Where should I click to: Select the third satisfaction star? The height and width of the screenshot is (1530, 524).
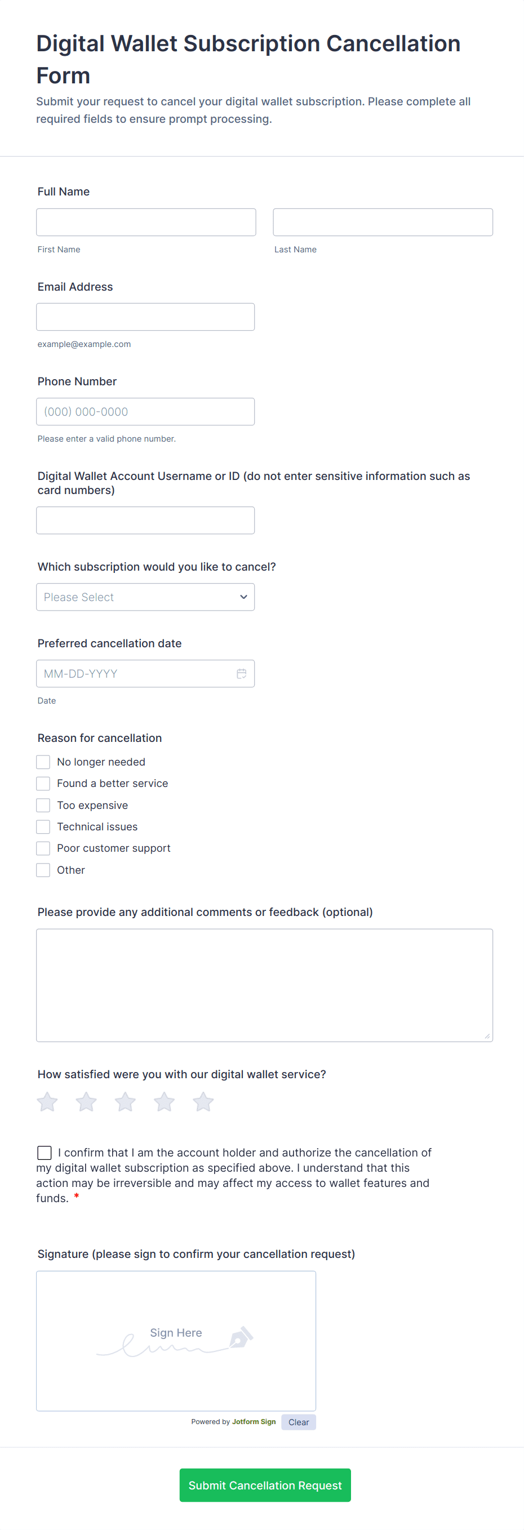coord(125,1102)
